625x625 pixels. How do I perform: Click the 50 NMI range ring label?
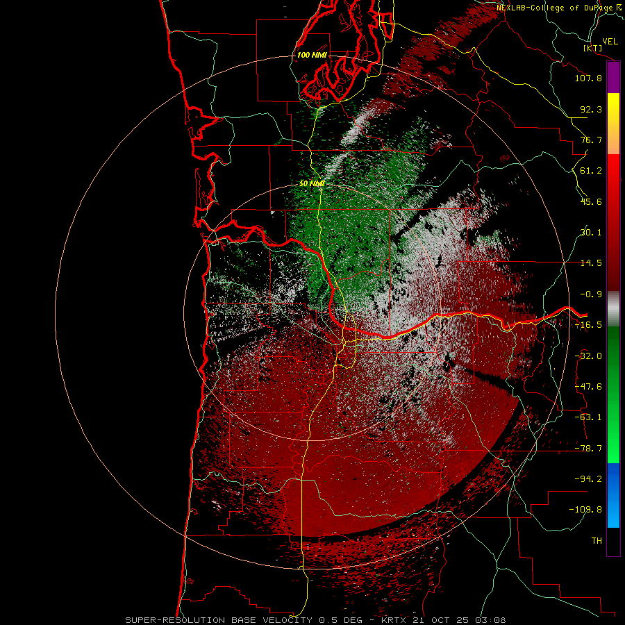pos(312,184)
